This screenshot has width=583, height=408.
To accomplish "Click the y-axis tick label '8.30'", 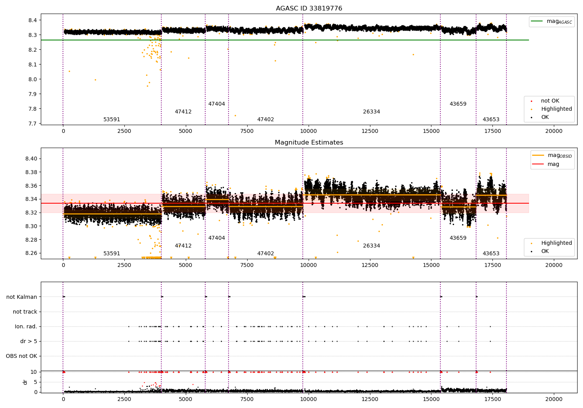I will (x=31, y=226).
